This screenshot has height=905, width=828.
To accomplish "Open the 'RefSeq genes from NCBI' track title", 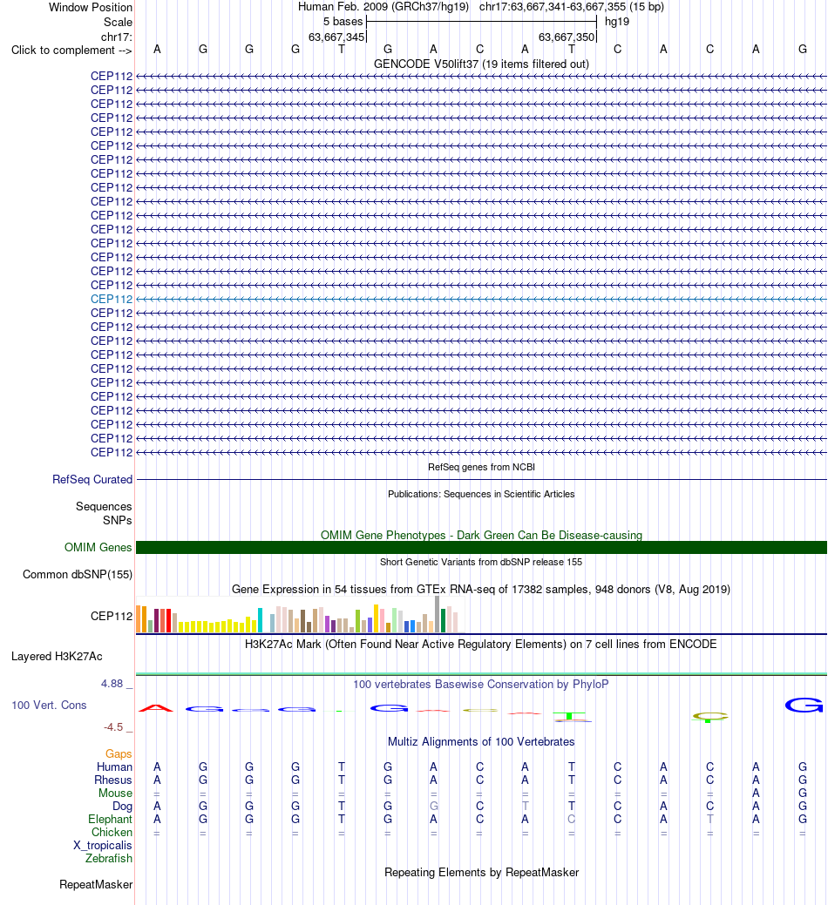I will coord(482,467).
